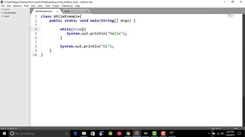Open the Project menu
This screenshot has width=245, height=137.
click(56, 6)
